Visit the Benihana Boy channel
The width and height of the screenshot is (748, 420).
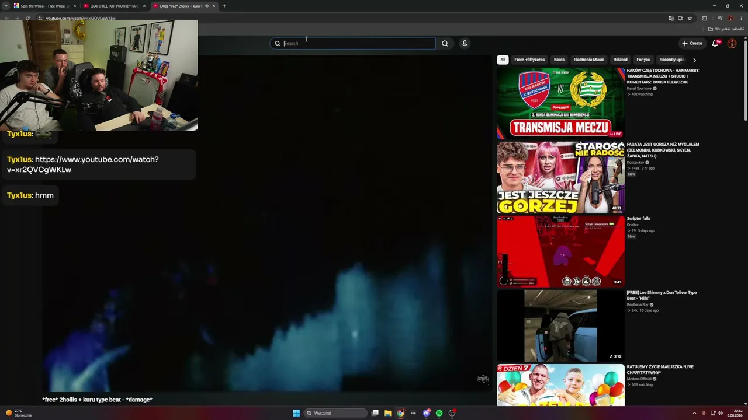pyautogui.click(x=638, y=304)
